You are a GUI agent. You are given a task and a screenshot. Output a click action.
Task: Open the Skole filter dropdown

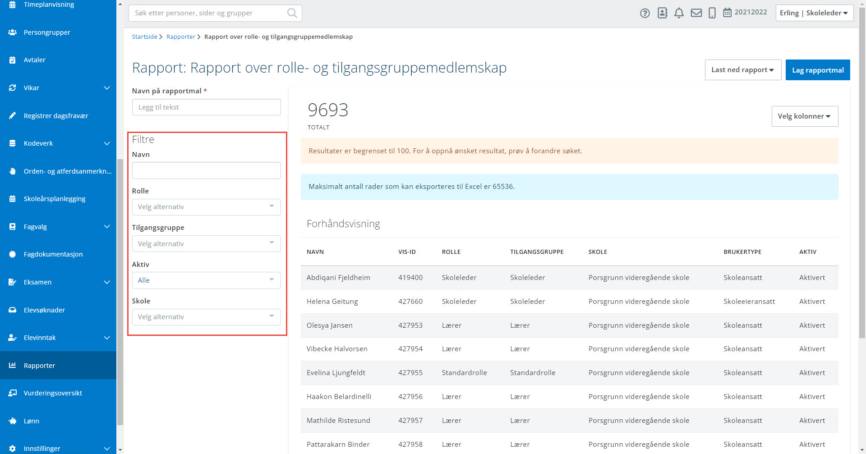[206, 317]
